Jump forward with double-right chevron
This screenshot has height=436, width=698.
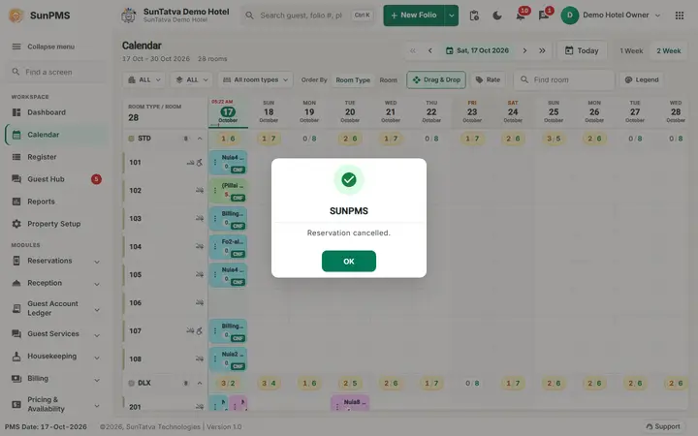point(542,50)
